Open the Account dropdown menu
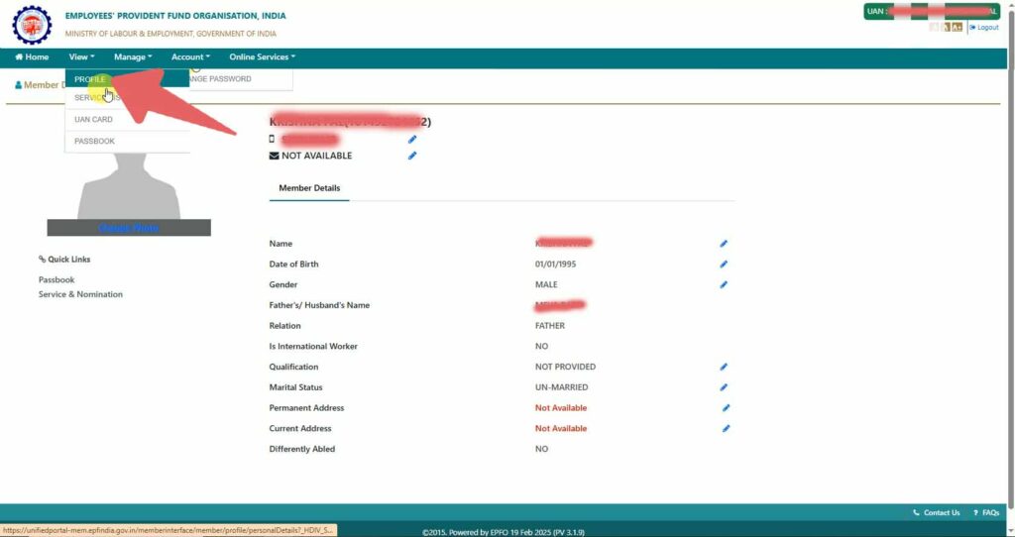The height and width of the screenshot is (537, 1015). [x=190, y=56]
